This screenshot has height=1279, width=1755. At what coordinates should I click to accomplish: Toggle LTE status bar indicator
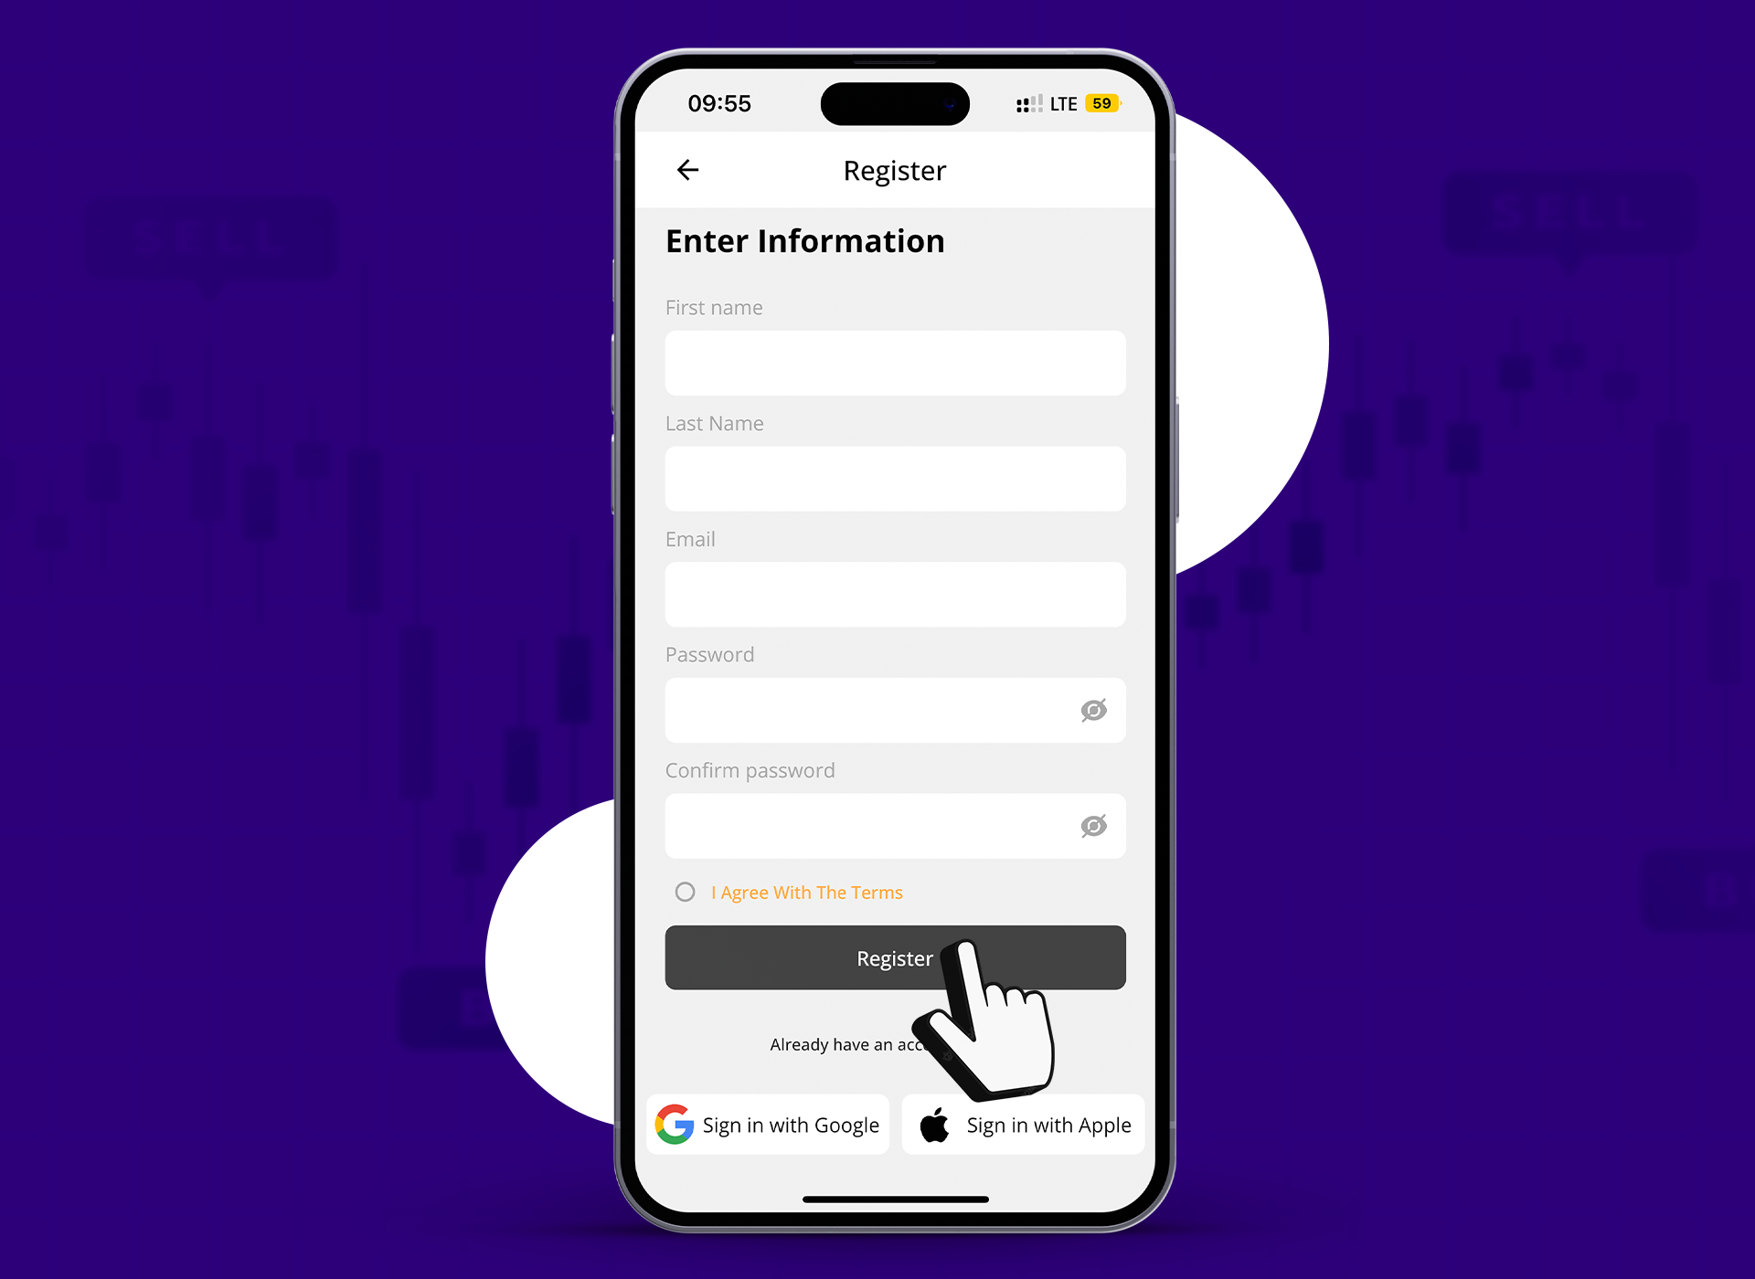pyautogui.click(x=1067, y=102)
